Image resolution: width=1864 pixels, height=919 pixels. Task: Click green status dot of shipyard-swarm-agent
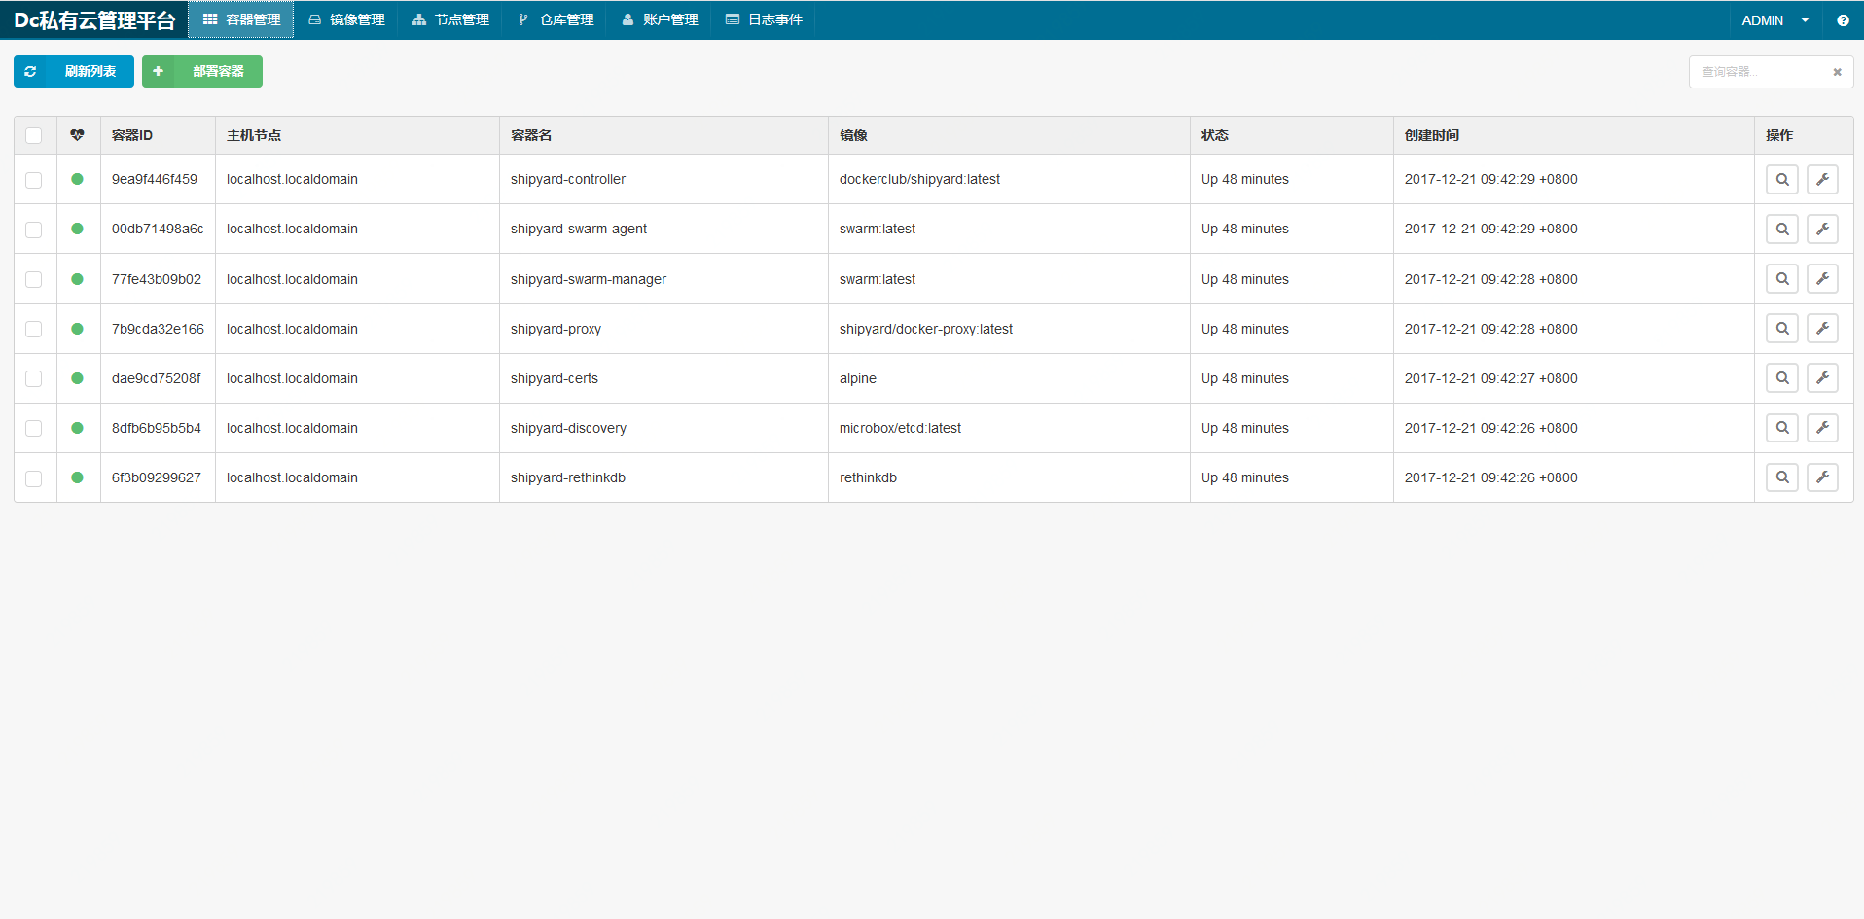pos(77,229)
